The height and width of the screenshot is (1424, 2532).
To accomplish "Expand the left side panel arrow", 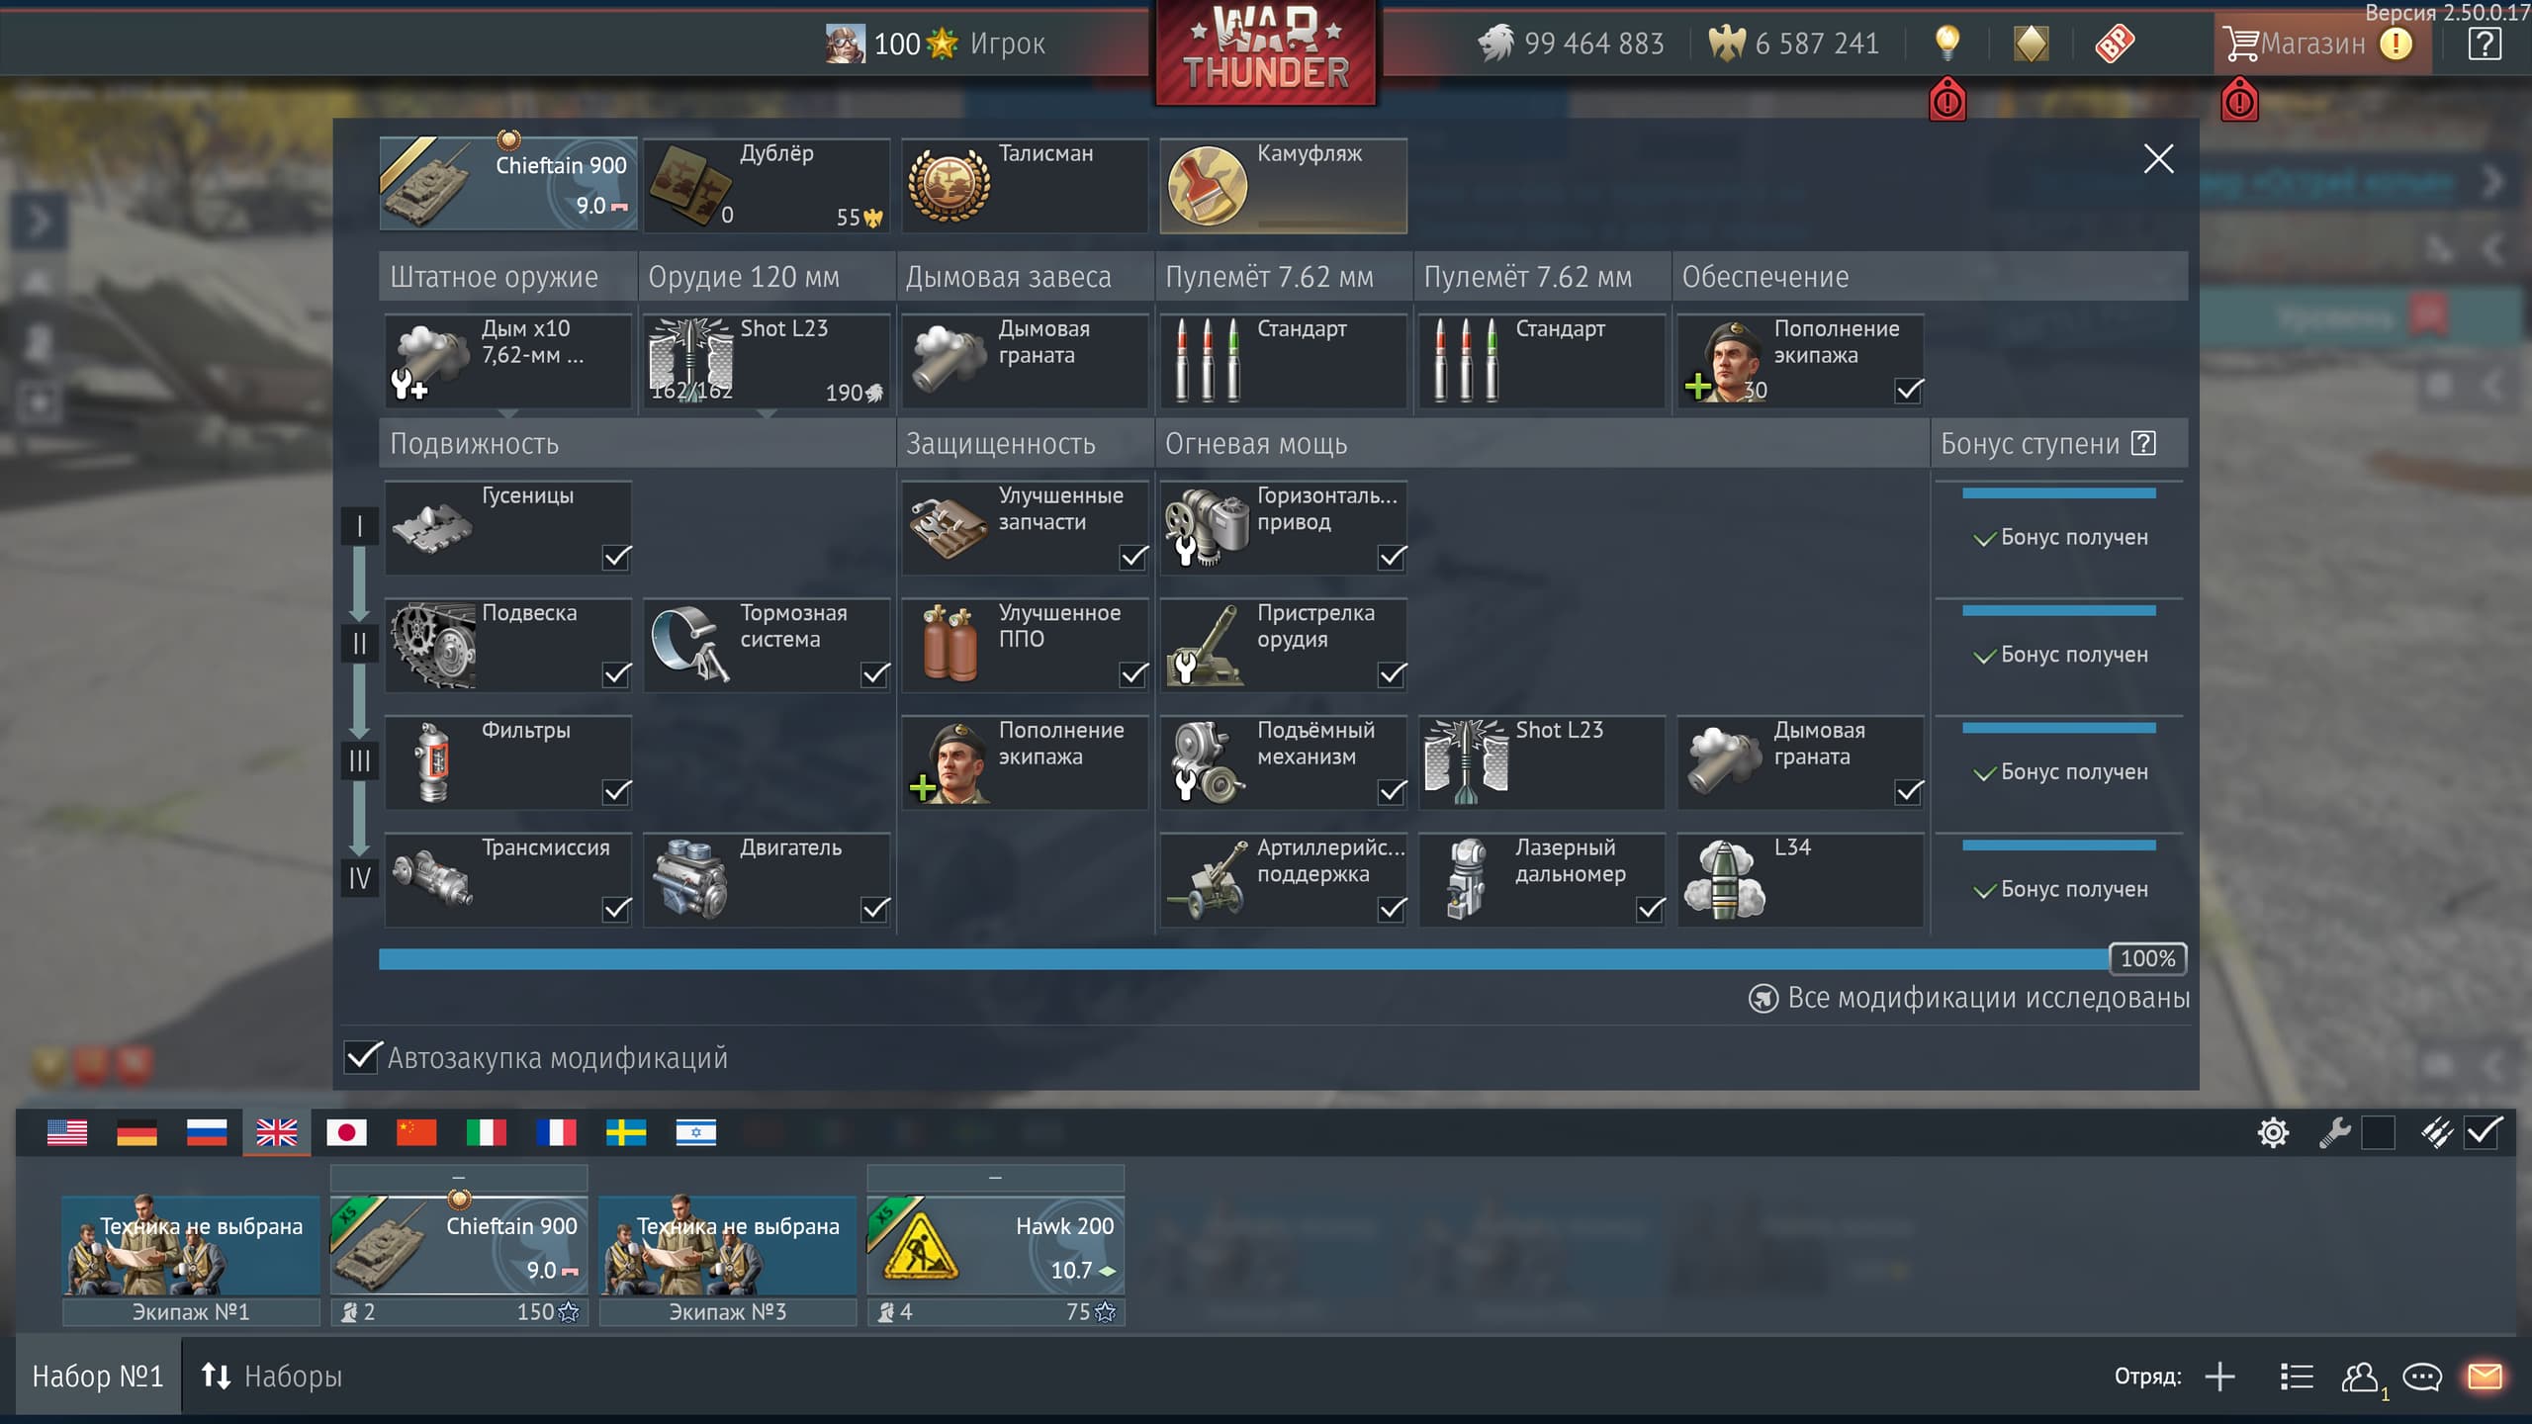I will pyautogui.click(x=38, y=222).
